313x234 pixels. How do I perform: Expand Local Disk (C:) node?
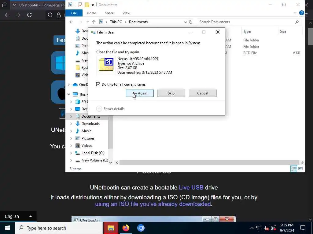point(71,153)
